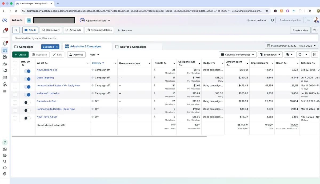
Task: Open the audience 1 triathalon ad set link
Action: click(x=48, y=93)
